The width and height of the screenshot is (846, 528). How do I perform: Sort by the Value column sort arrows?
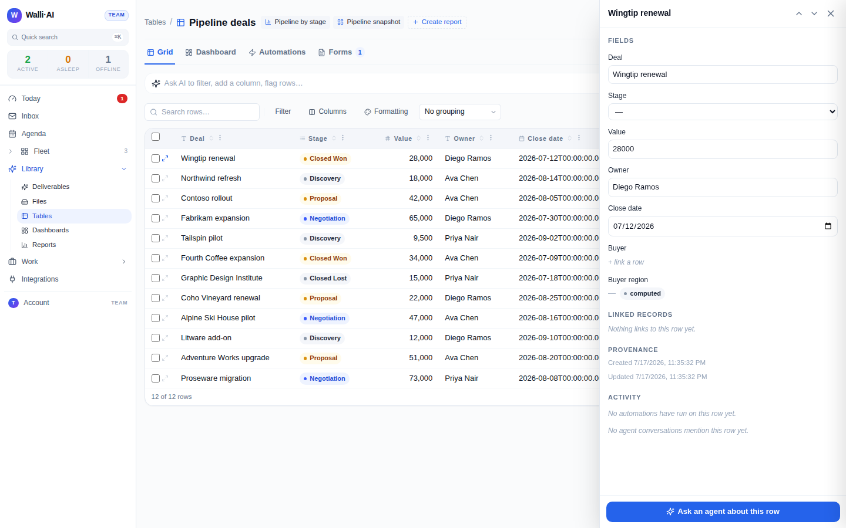pyautogui.click(x=419, y=138)
